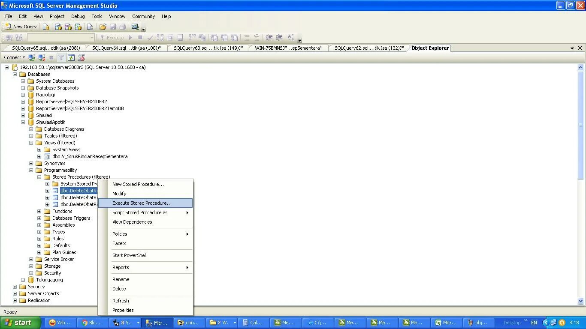
Task: Select the Plan Guides node
Action: (64, 252)
